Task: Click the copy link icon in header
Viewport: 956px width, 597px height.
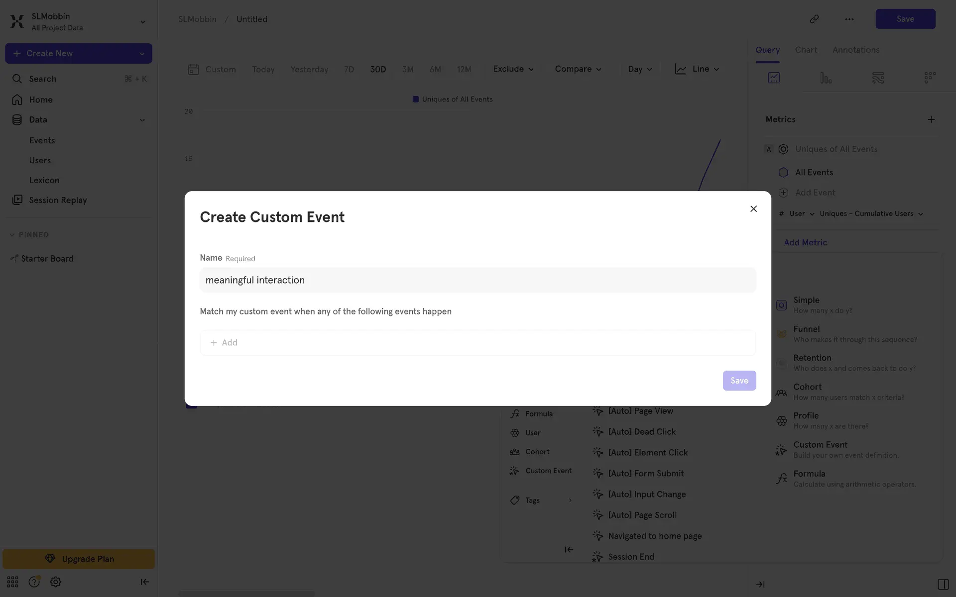Action: click(x=814, y=19)
